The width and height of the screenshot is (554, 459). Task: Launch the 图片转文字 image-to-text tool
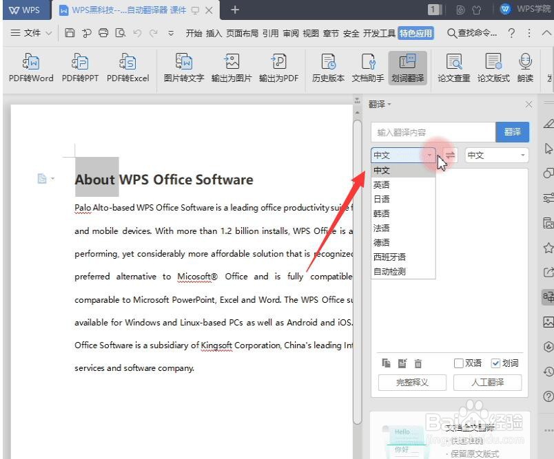click(184, 67)
